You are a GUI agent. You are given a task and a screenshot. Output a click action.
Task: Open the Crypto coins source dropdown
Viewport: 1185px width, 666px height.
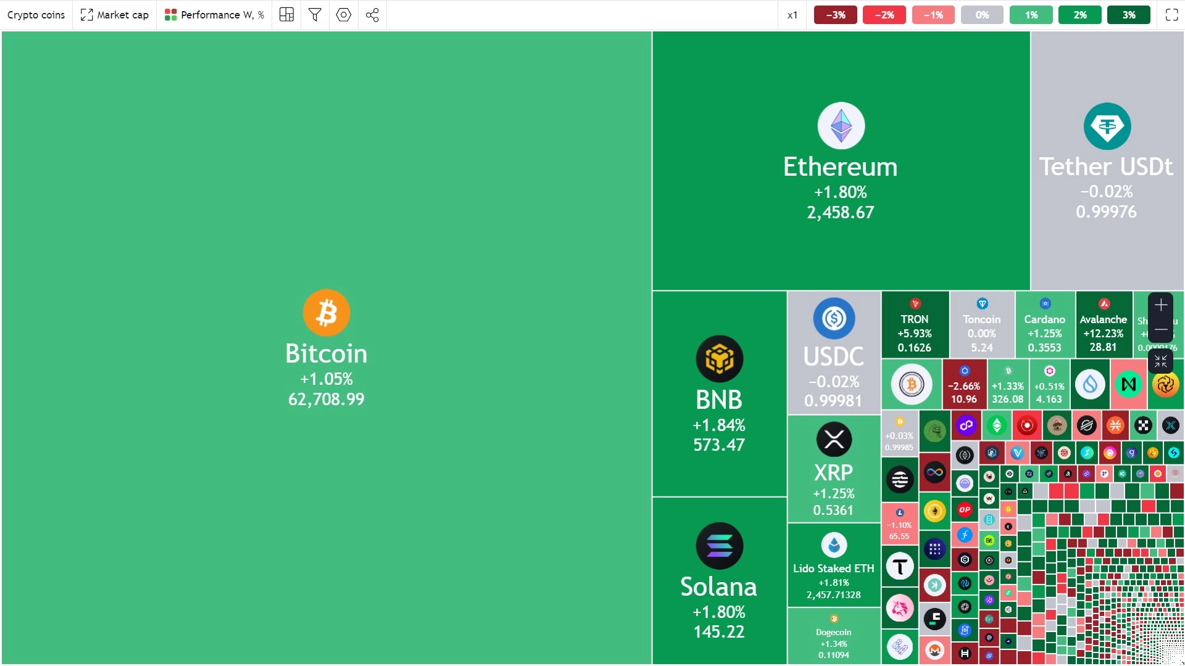(x=36, y=15)
